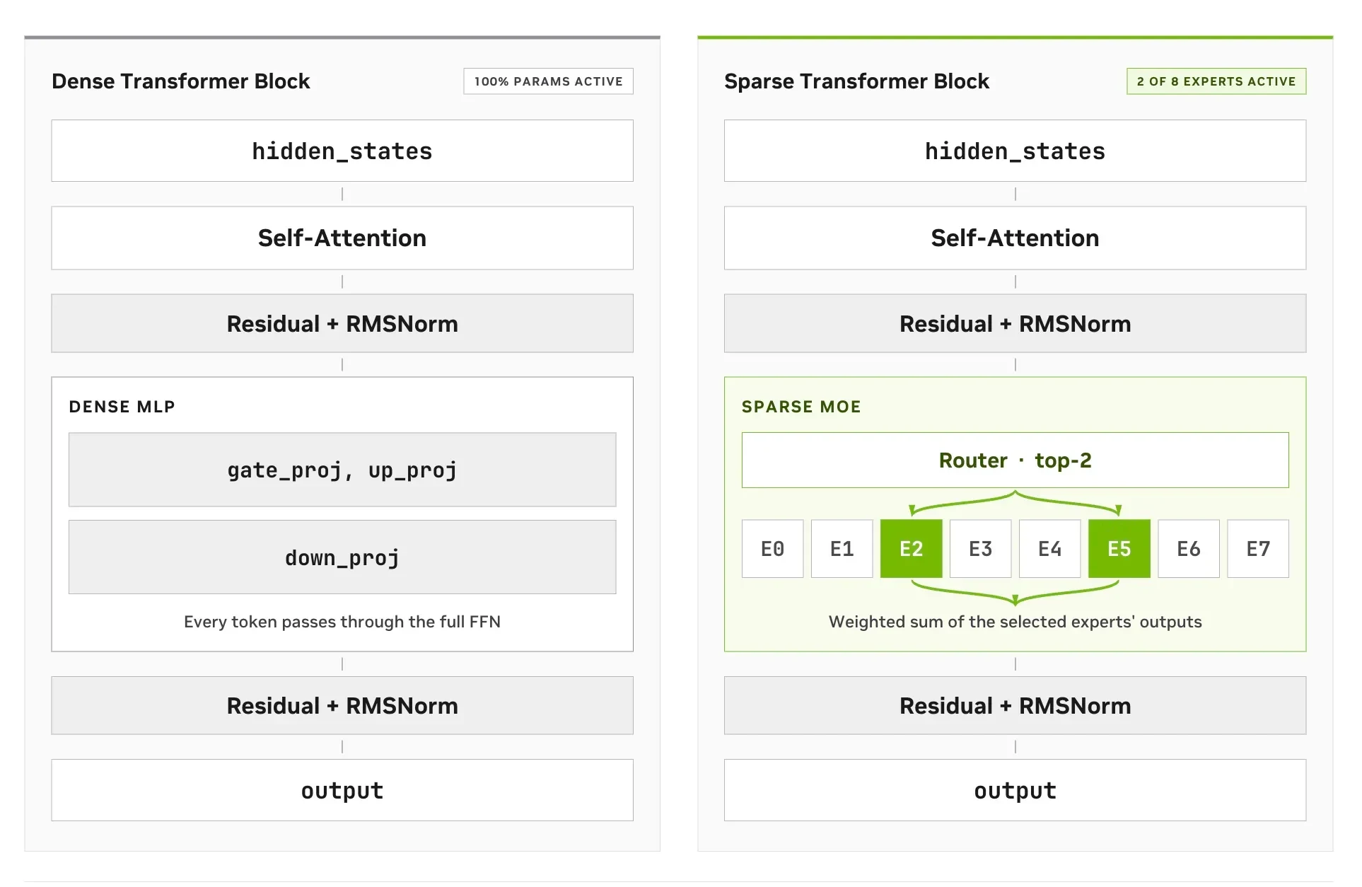The width and height of the screenshot is (1362, 887).
Task: Click second Residual + RMSNorm in Sparse block
Action: tap(1015, 706)
